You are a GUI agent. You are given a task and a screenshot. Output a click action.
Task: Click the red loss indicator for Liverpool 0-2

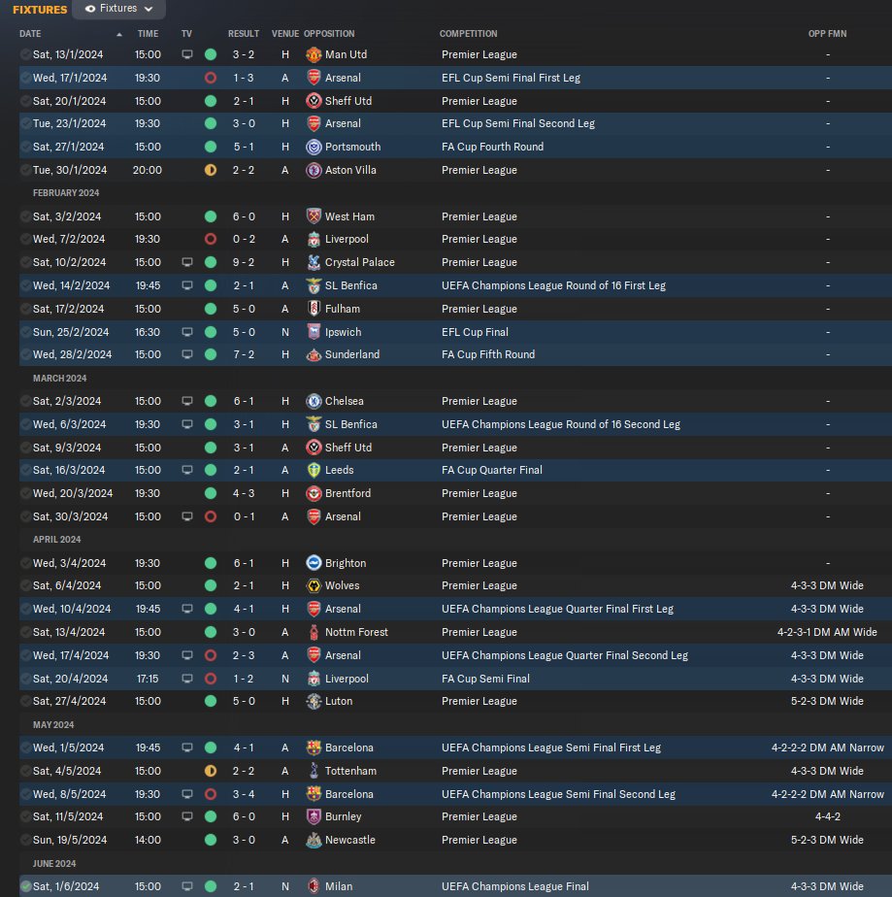211,239
